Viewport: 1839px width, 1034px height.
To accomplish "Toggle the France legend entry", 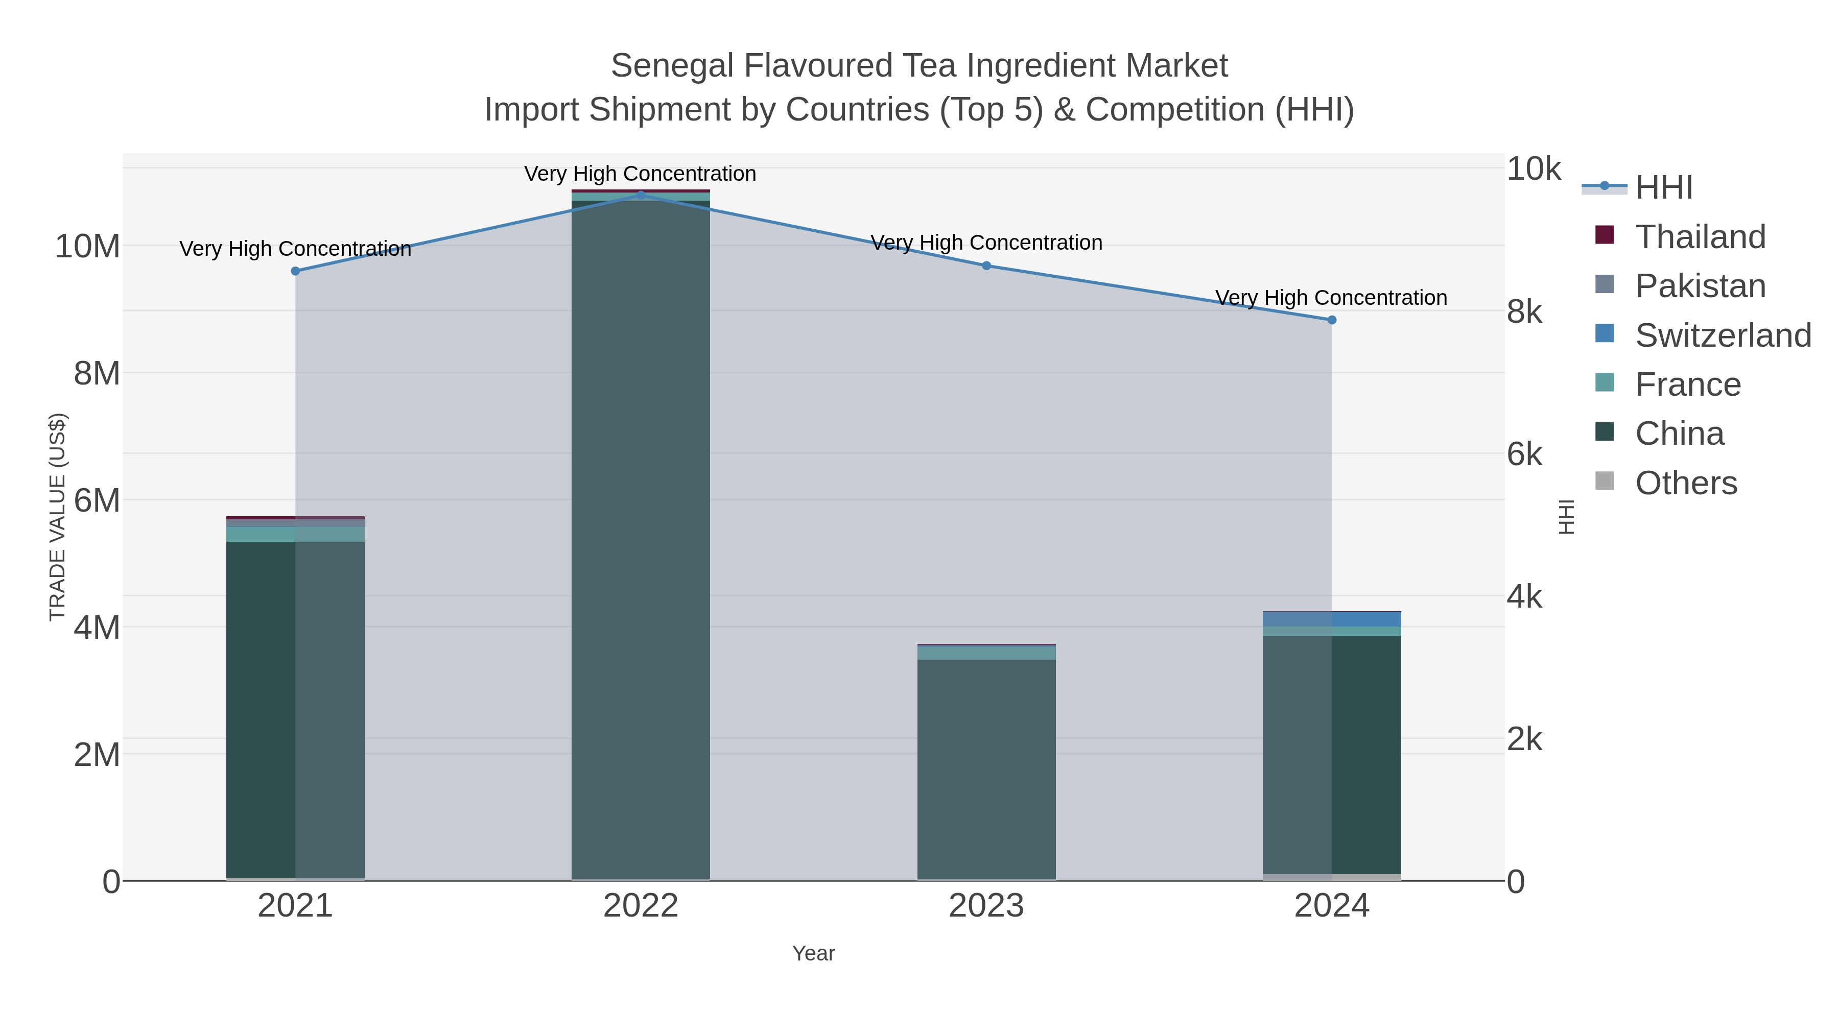I will [1668, 384].
